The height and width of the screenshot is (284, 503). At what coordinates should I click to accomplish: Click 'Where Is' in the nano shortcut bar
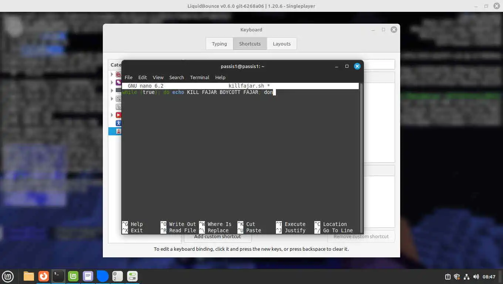click(219, 224)
